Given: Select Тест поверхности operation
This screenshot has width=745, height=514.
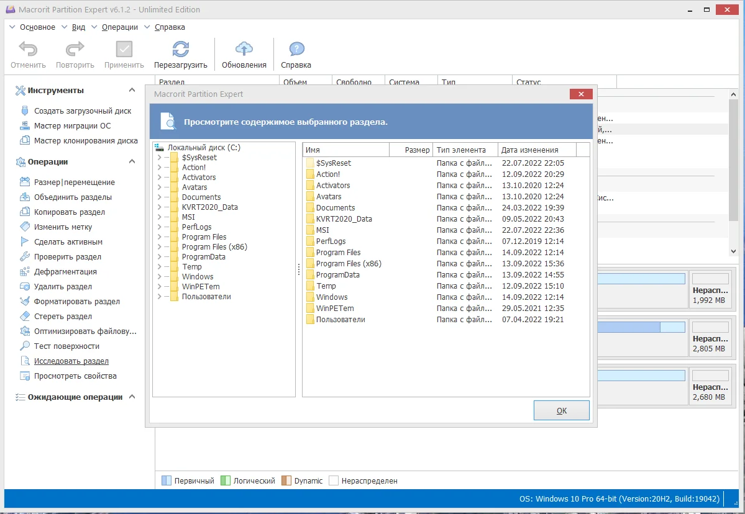Looking at the screenshot, I should pos(66,346).
